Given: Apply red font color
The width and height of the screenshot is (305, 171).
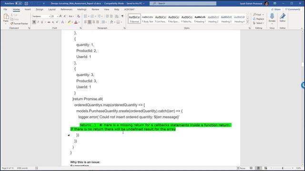Looking at the screenshot, I should pos(76,22).
